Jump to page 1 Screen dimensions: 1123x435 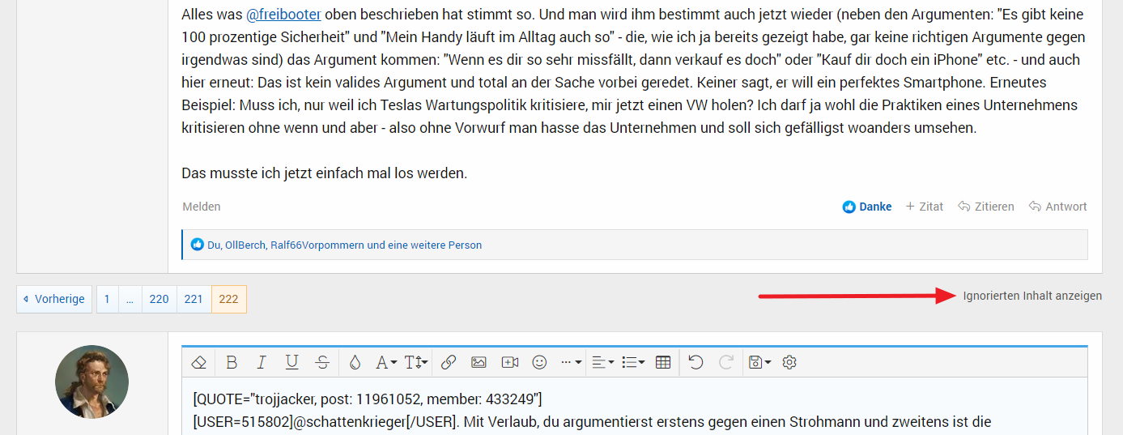[107, 299]
